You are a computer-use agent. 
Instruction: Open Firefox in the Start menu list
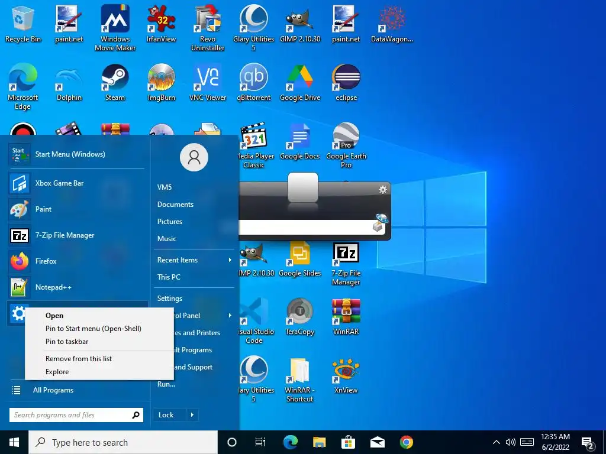click(x=78, y=261)
